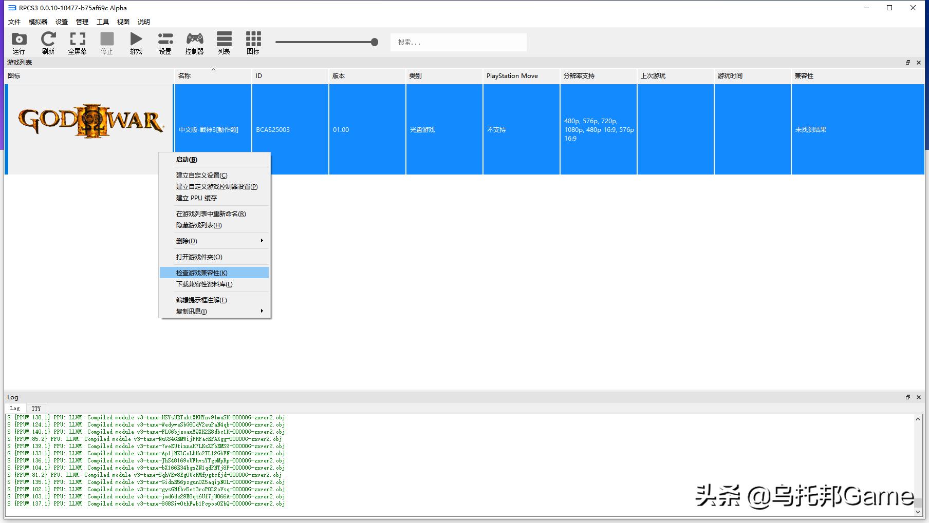
Task: Click the Fullscreen (全屏幕) toolbar icon
Action: click(77, 42)
